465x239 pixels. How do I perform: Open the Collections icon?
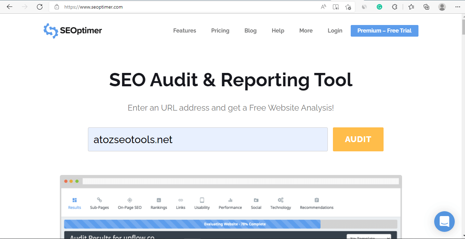[426, 7]
